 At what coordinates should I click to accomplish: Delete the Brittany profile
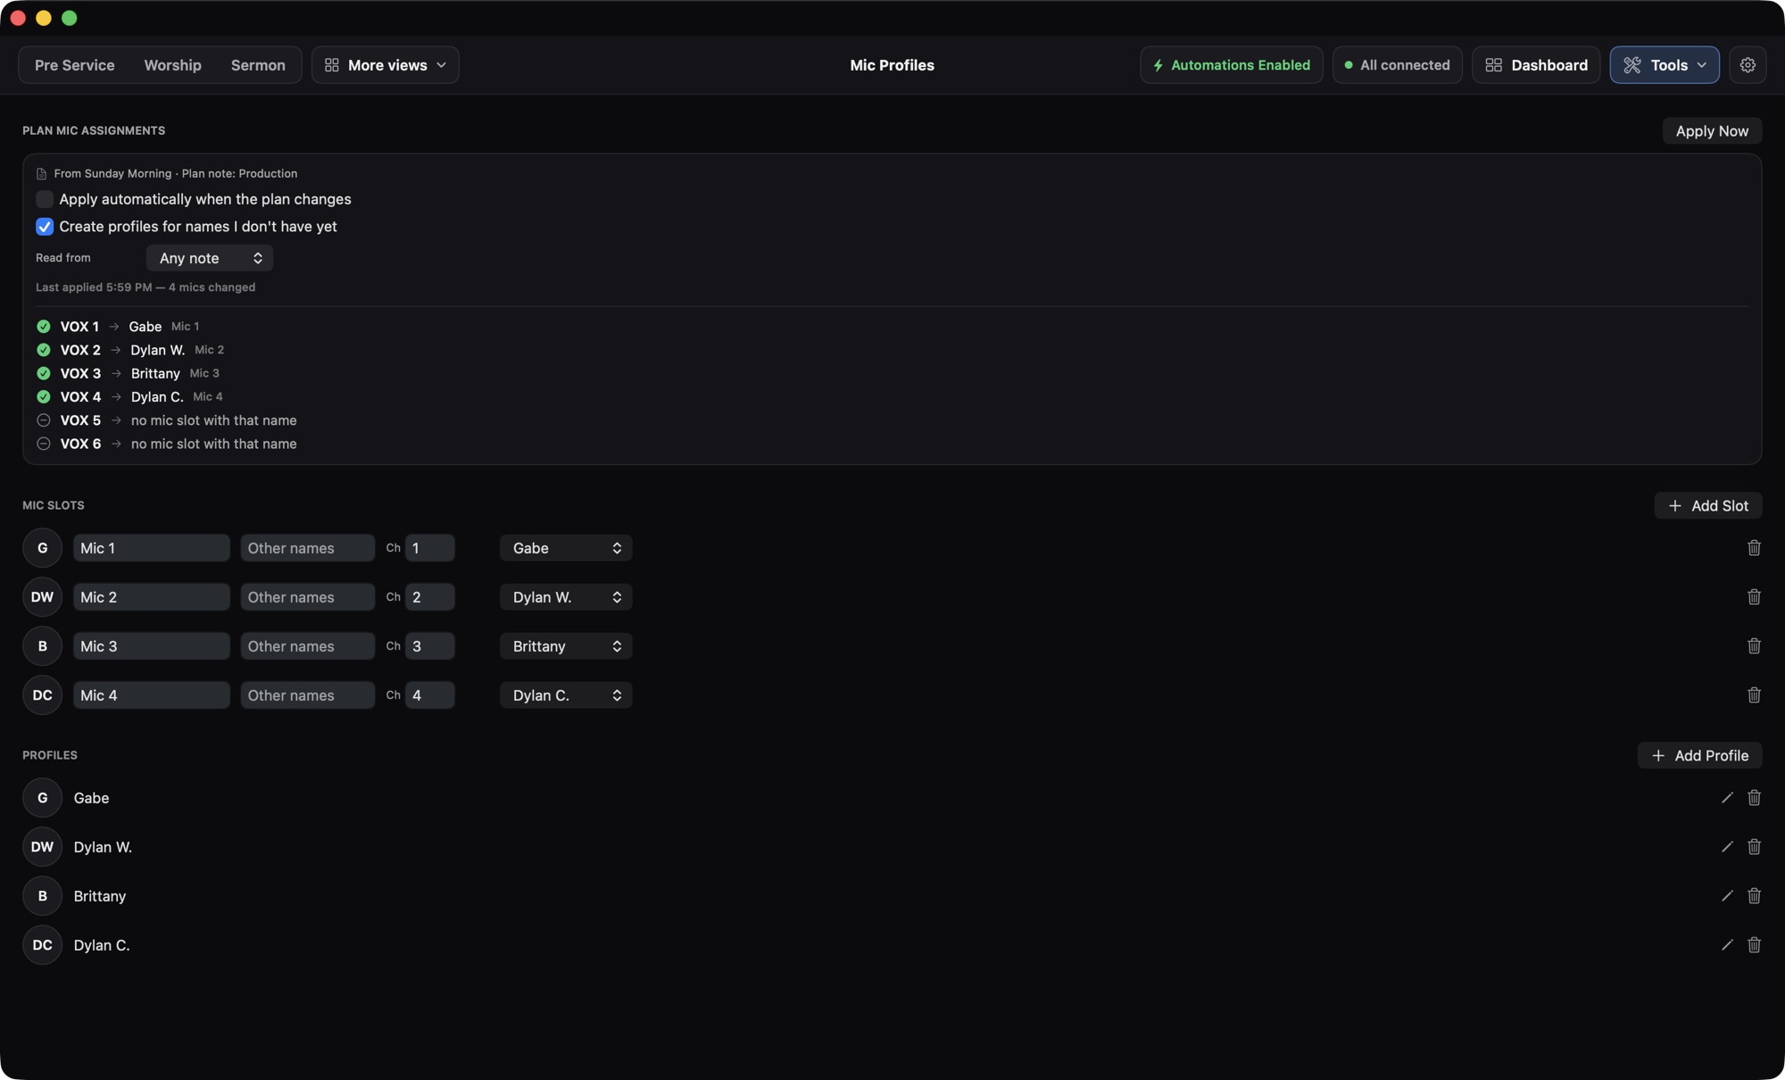(x=1754, y=896)
